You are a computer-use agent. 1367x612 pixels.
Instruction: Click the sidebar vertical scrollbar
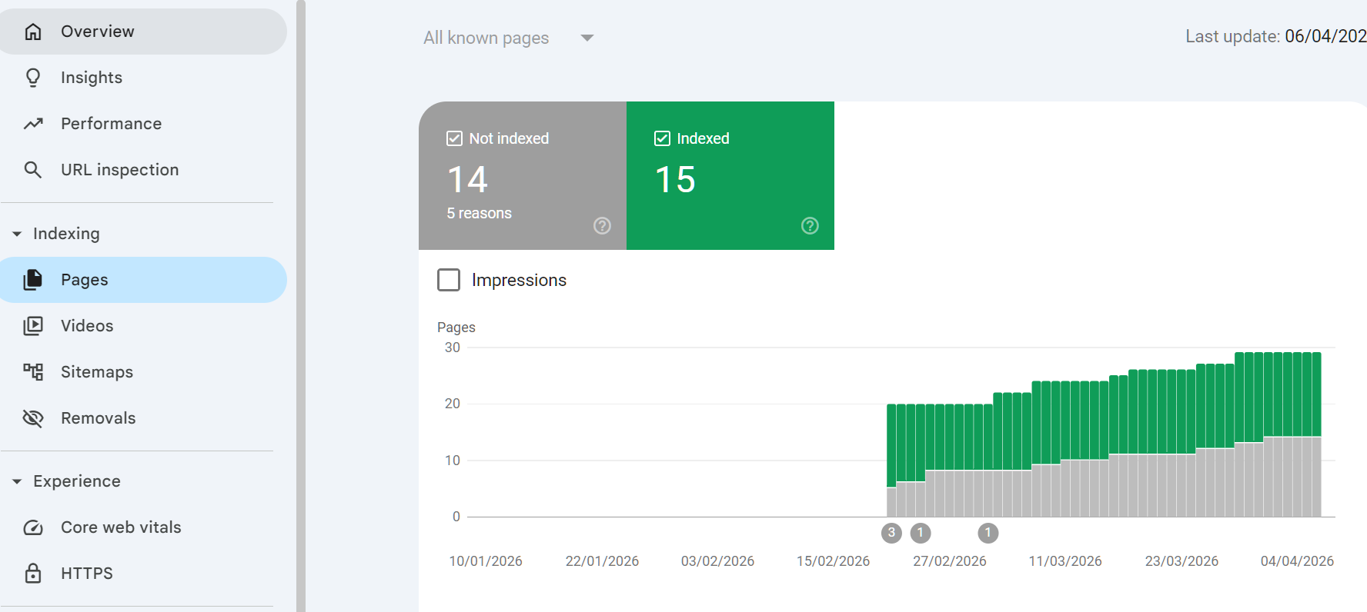301,308
